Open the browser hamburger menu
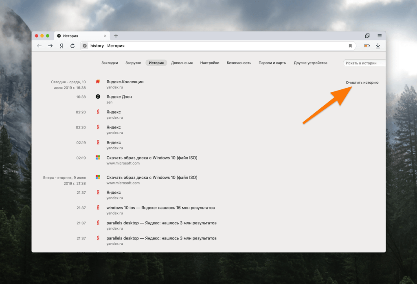The height and width of the screenshot is (284, 417). point(380,36)
